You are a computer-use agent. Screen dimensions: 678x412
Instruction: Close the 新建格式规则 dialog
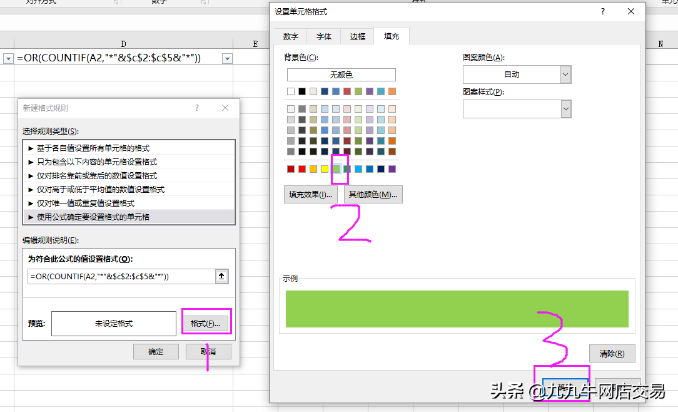[x=225, y=108]
